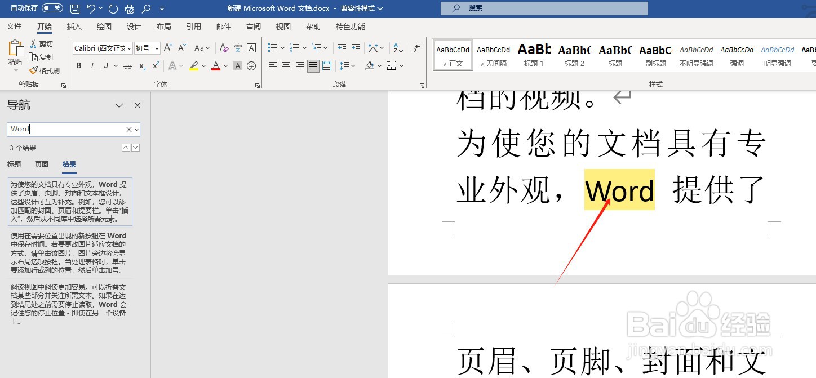Screen dimensions: 816x378
Task: Click the Save icon in title bar
Action: 75,8
